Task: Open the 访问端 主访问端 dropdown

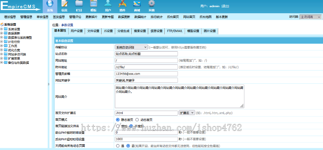Action: point(310,17)
